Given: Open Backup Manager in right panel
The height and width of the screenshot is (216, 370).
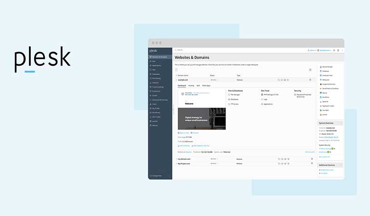Looking at the screenshot, I should click(x=326, y=67).
